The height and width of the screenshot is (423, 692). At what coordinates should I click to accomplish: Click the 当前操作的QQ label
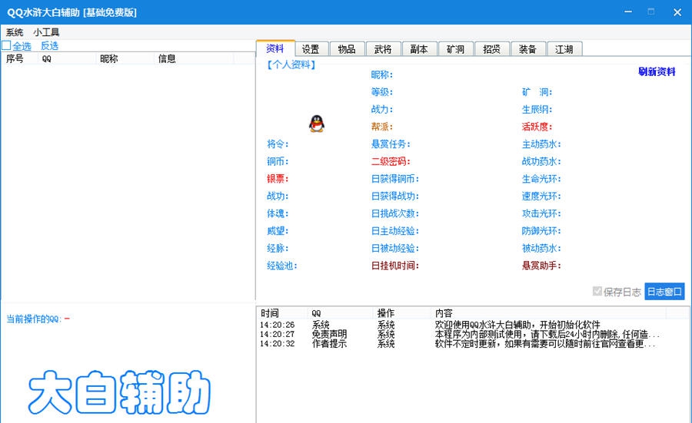pyautogui.click(x=34, y=319)
